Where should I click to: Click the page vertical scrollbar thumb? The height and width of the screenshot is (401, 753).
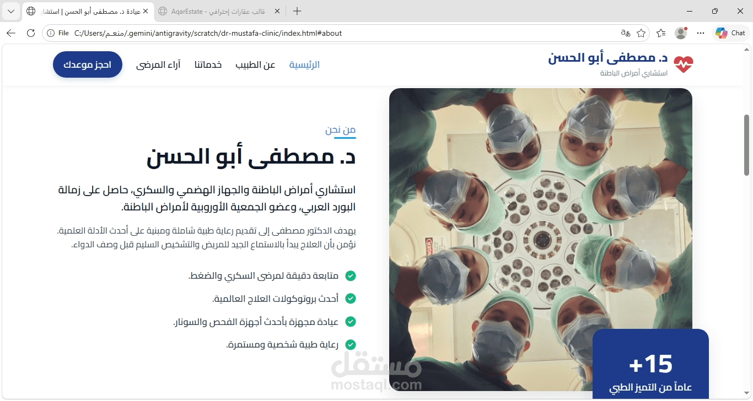tap(747, 145)
